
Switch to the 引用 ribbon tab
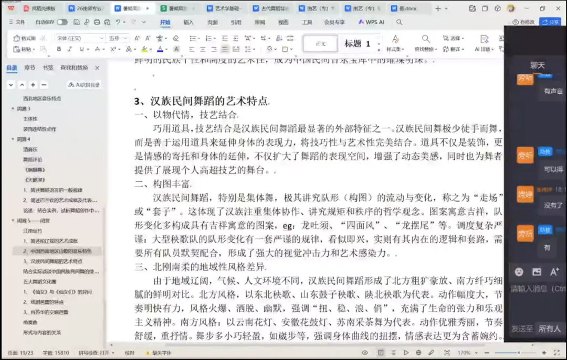click(x=236, y=22)
